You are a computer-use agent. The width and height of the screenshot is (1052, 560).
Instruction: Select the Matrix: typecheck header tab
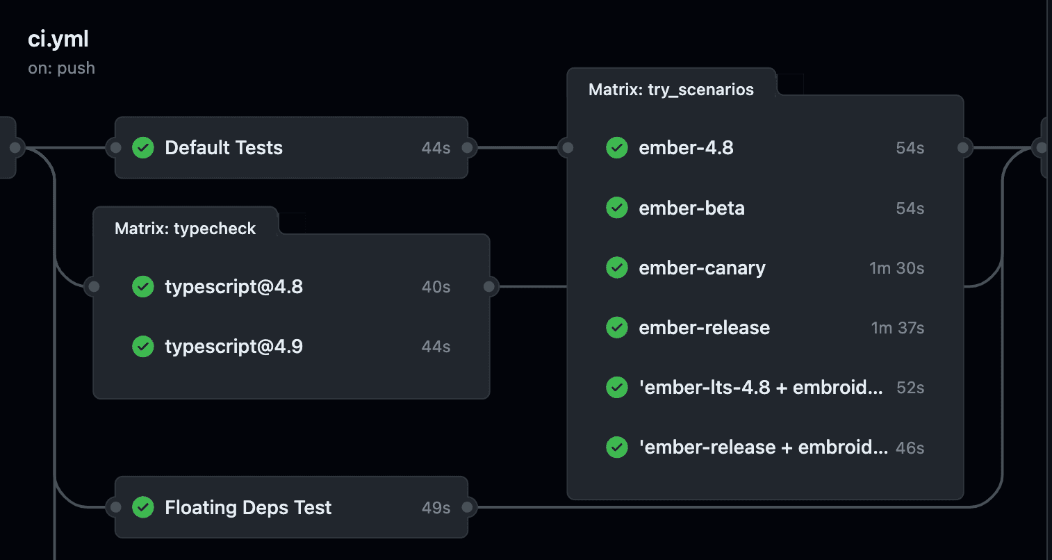pos(185,227)
